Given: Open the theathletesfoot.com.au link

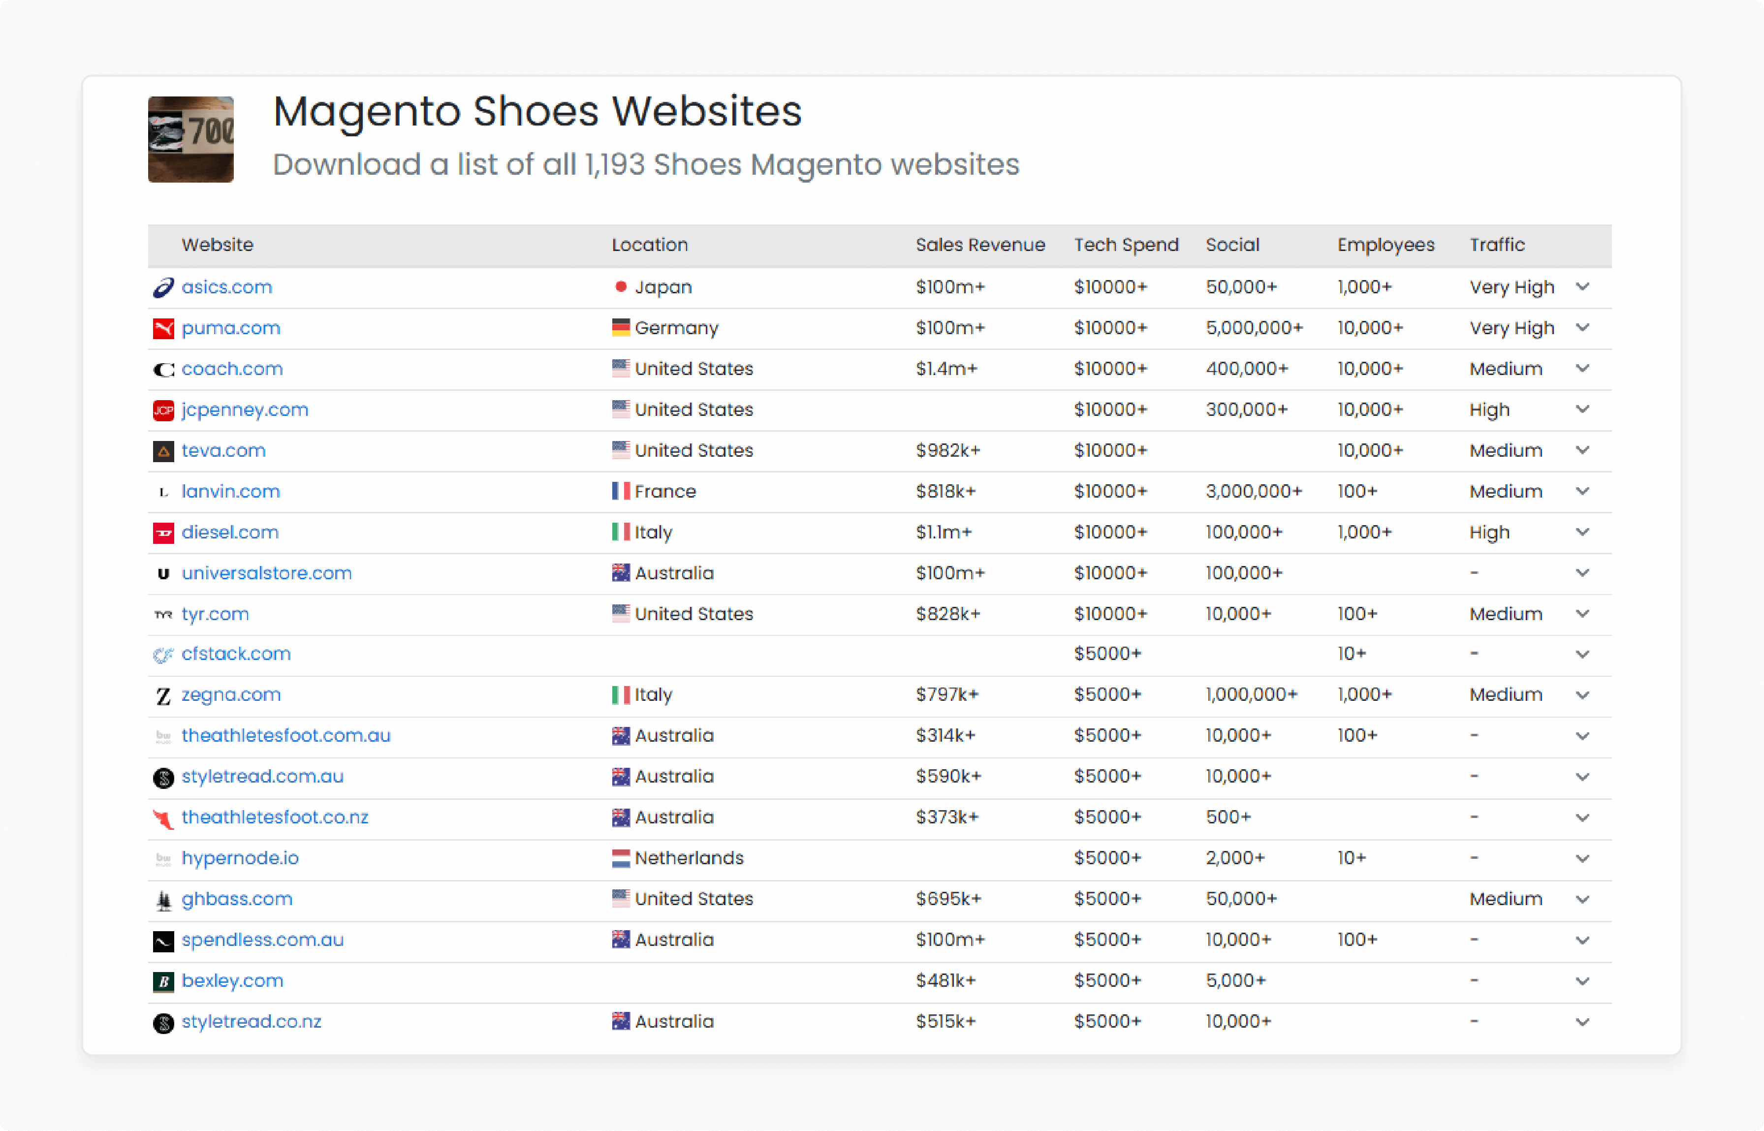Looking at the screenshot, I should (285, 735).
